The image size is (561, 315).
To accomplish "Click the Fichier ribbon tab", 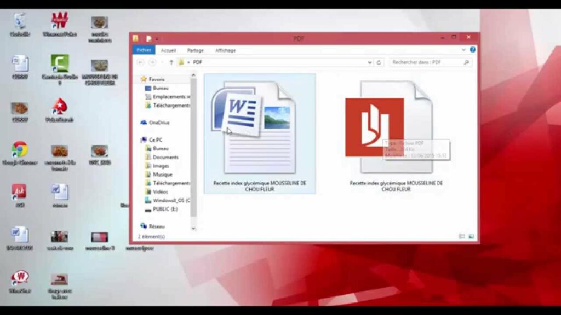I will [144, 50].
